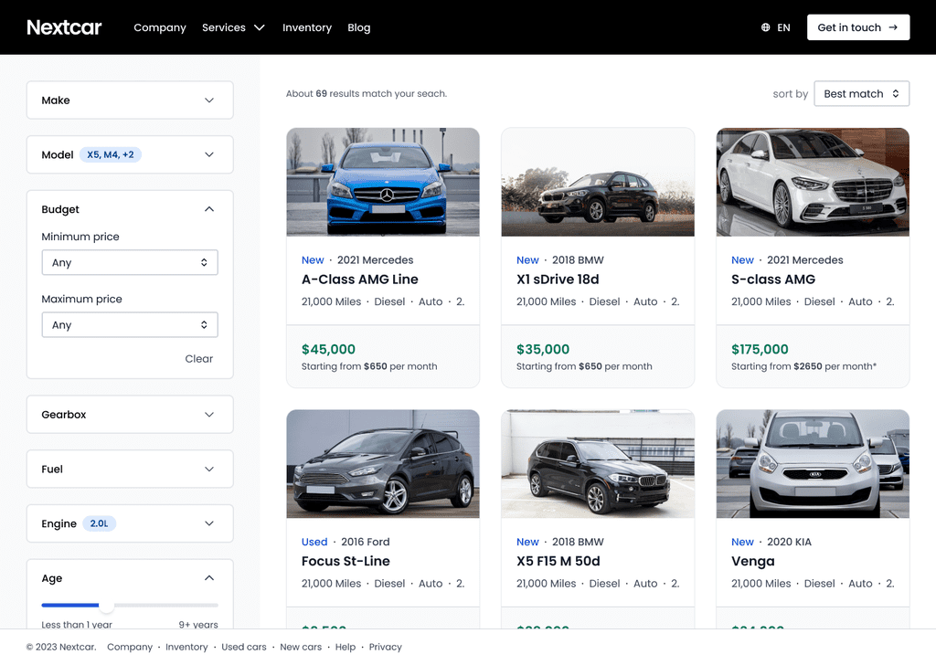Open the Company menu item
Screen dimensions: 936x665
160,27
